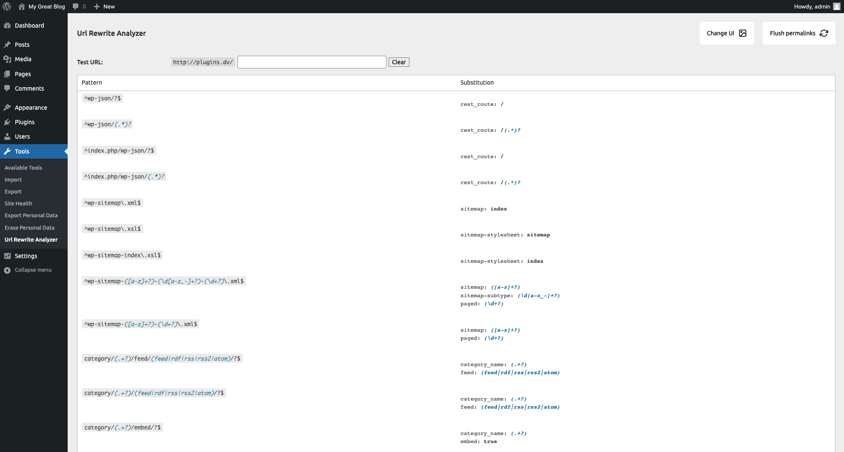Click the ^wp-json/?$ pattern
Image resolution: width=844 pixels, height=452 pixels.
(103, 98)
